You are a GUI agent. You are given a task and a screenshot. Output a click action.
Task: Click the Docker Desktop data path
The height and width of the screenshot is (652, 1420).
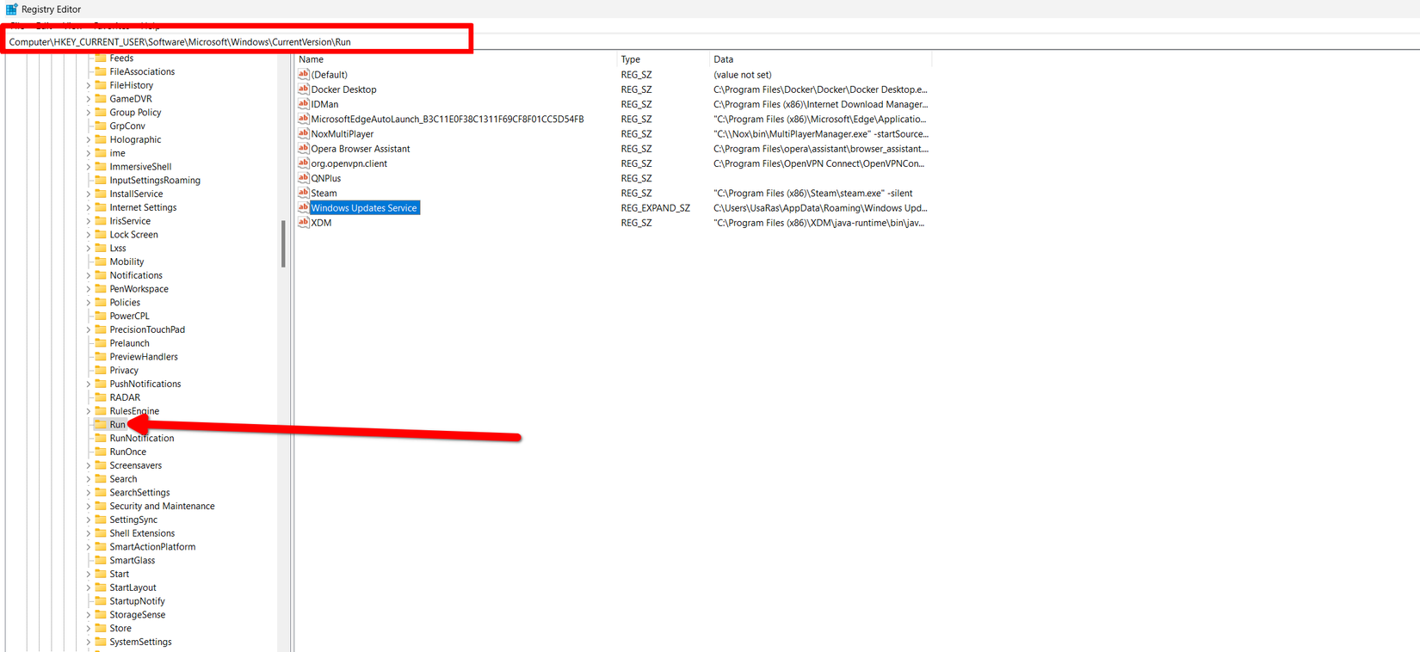click(820, 89)
